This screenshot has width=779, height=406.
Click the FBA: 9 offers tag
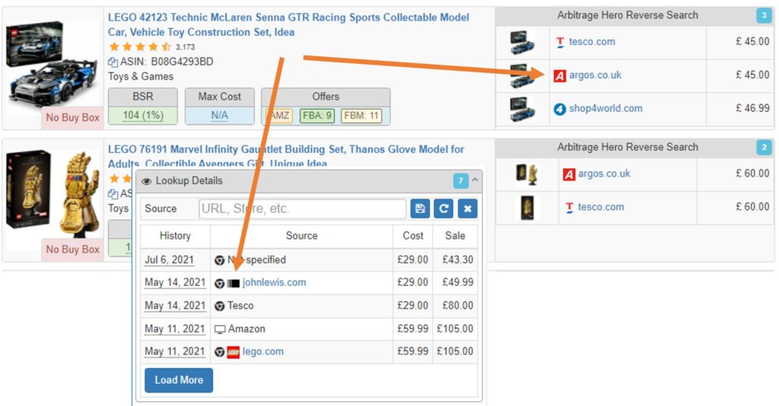(316, 116)
